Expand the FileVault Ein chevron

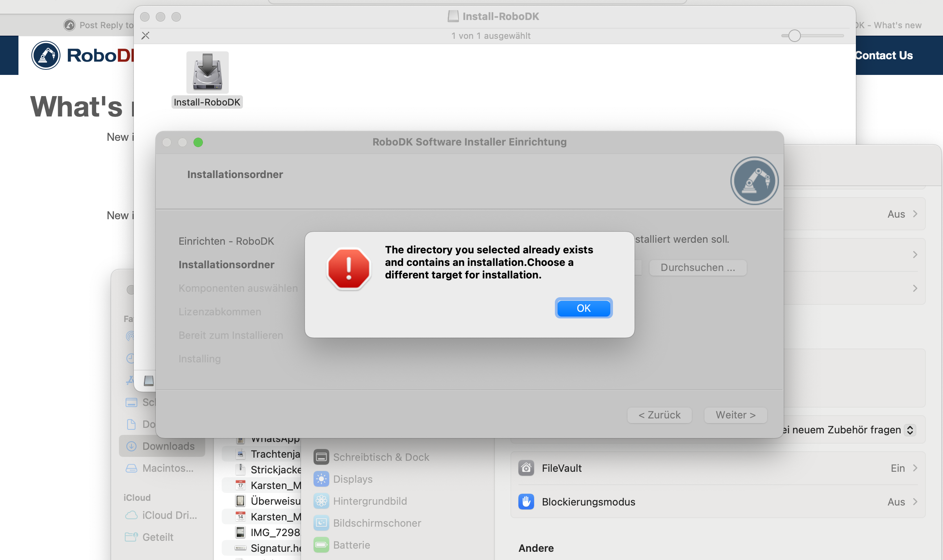coord(915,468)
